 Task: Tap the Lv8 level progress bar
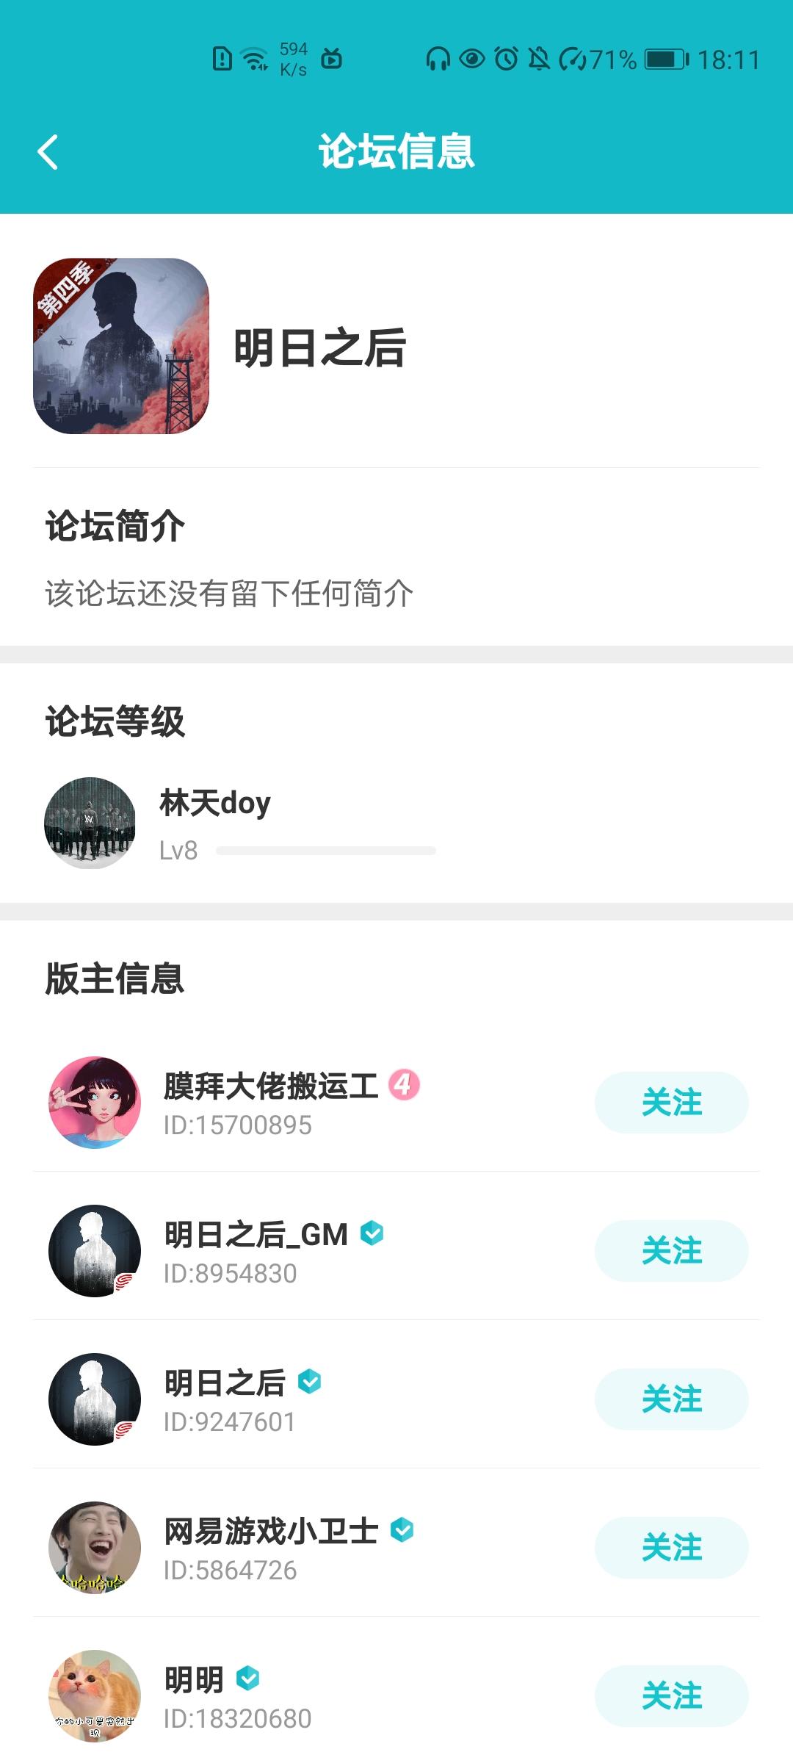click(326, 851)
